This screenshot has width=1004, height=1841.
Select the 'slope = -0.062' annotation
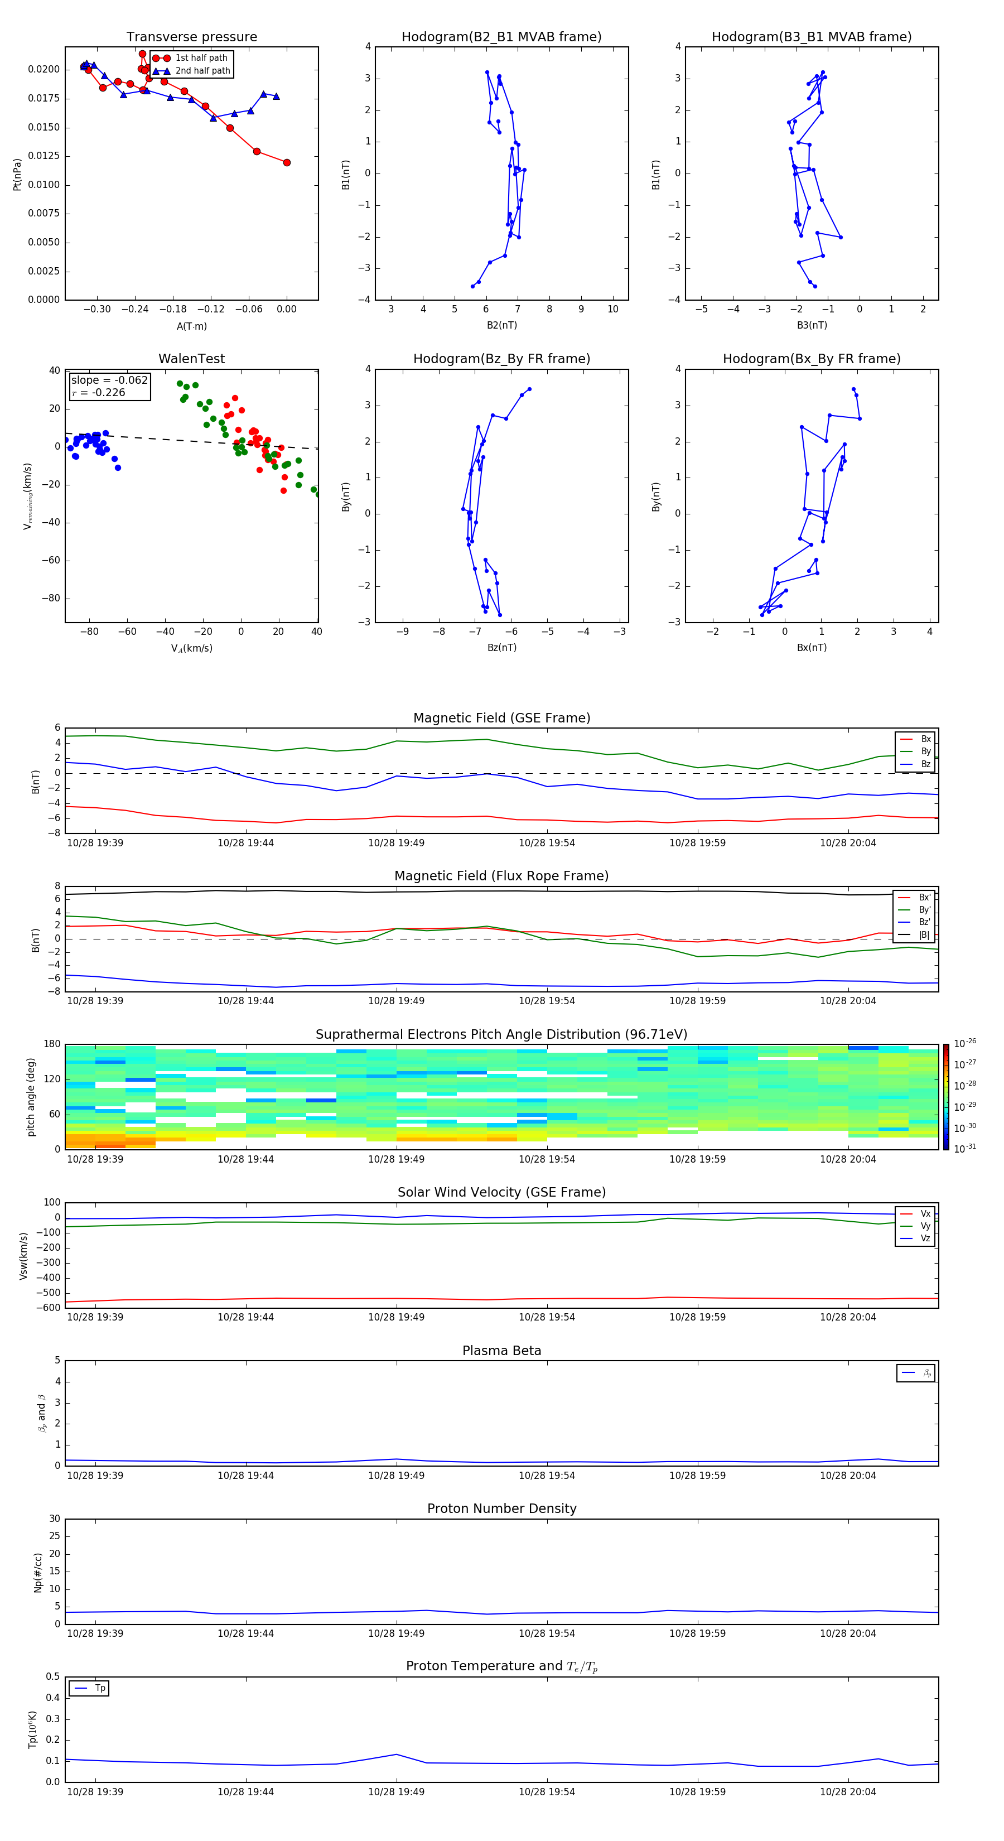(x=109, y=380)
